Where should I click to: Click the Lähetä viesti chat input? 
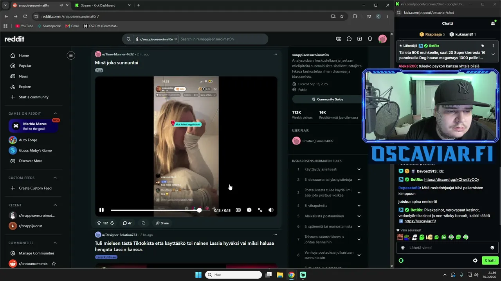(x=445, y=248)
